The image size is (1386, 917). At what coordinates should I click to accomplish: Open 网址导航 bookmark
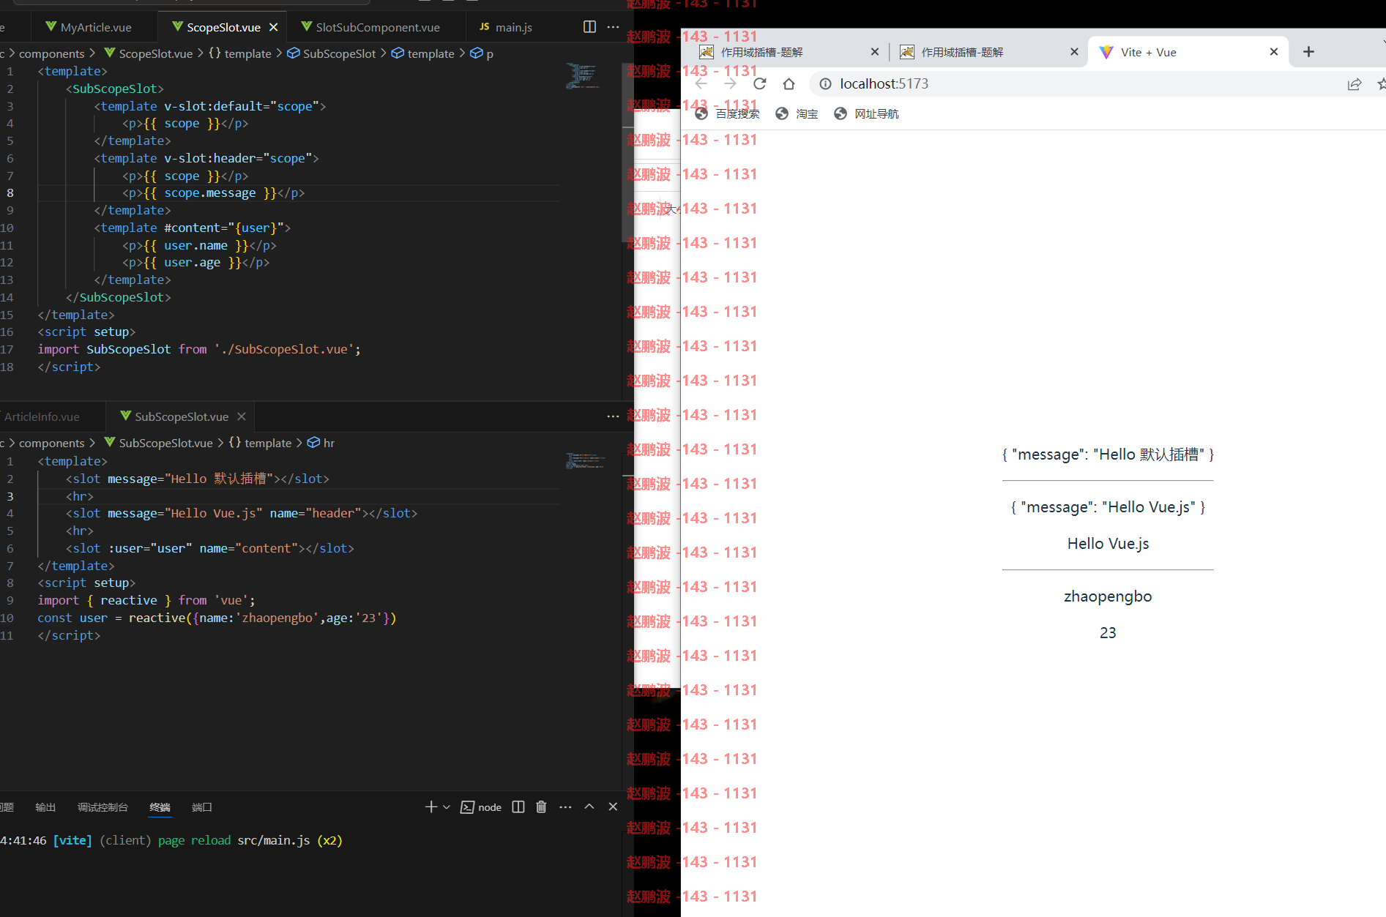[x=867, y=113]
